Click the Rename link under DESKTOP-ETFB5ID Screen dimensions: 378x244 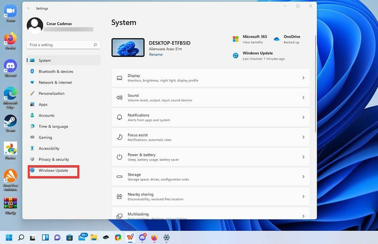coord(156,55)
